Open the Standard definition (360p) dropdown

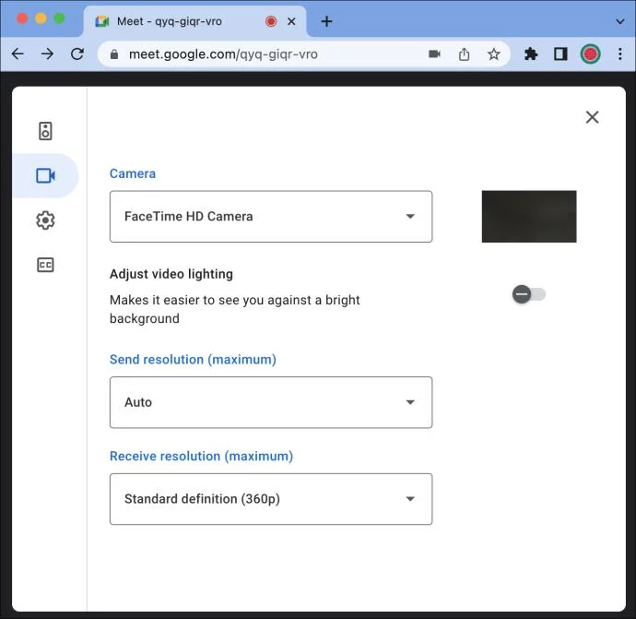click(x=271, y=499)
